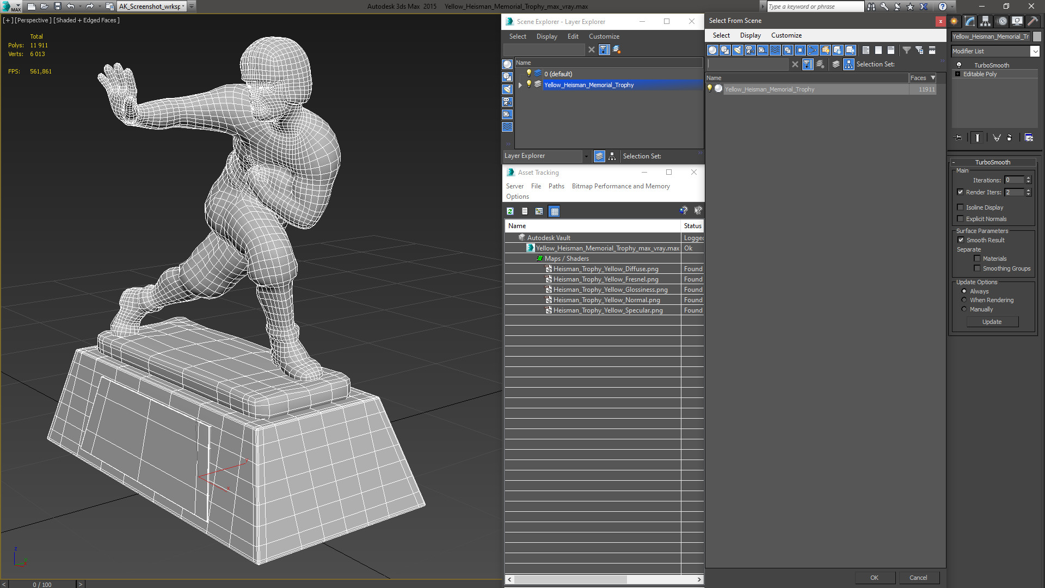Image resolution: width=1045 pixels, height=588 pixels.
Task: Enable Separate by Materials checkbox
Action: pyautogui.click(x=977, y=259)
